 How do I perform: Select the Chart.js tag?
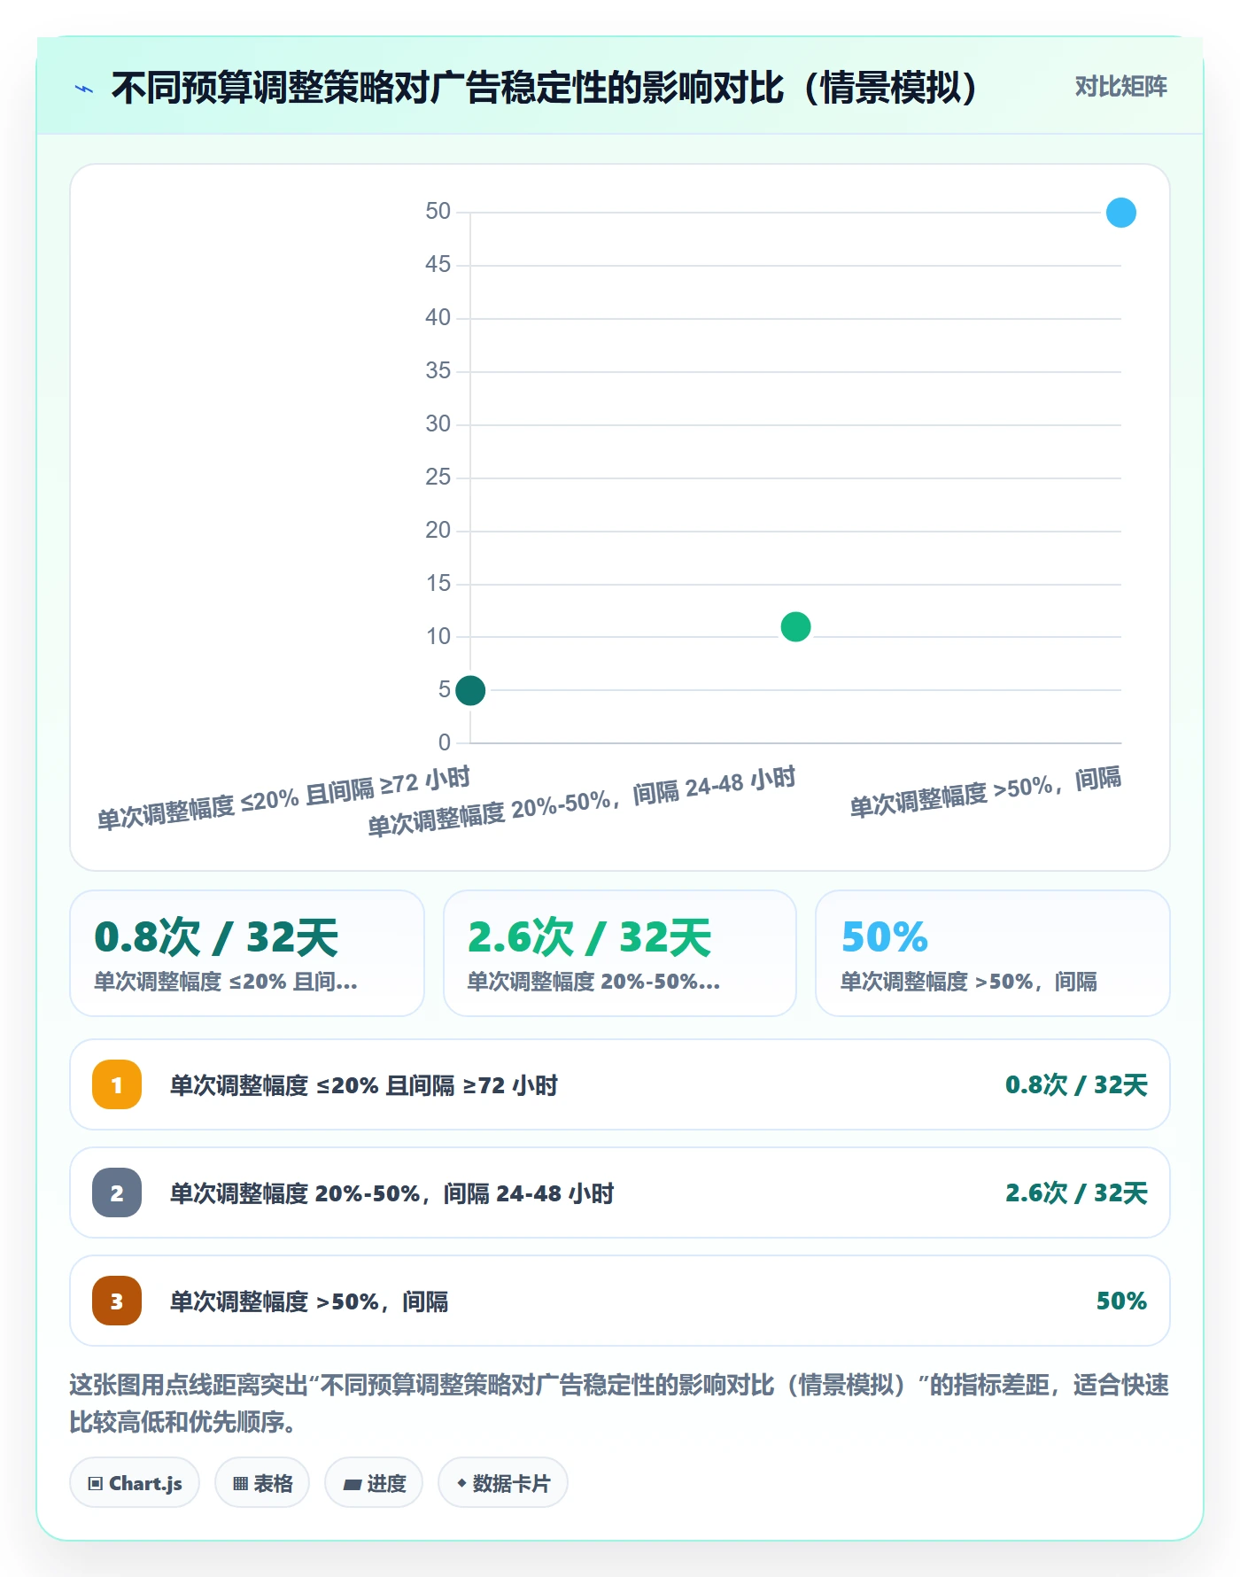[x=135, y=1482]
